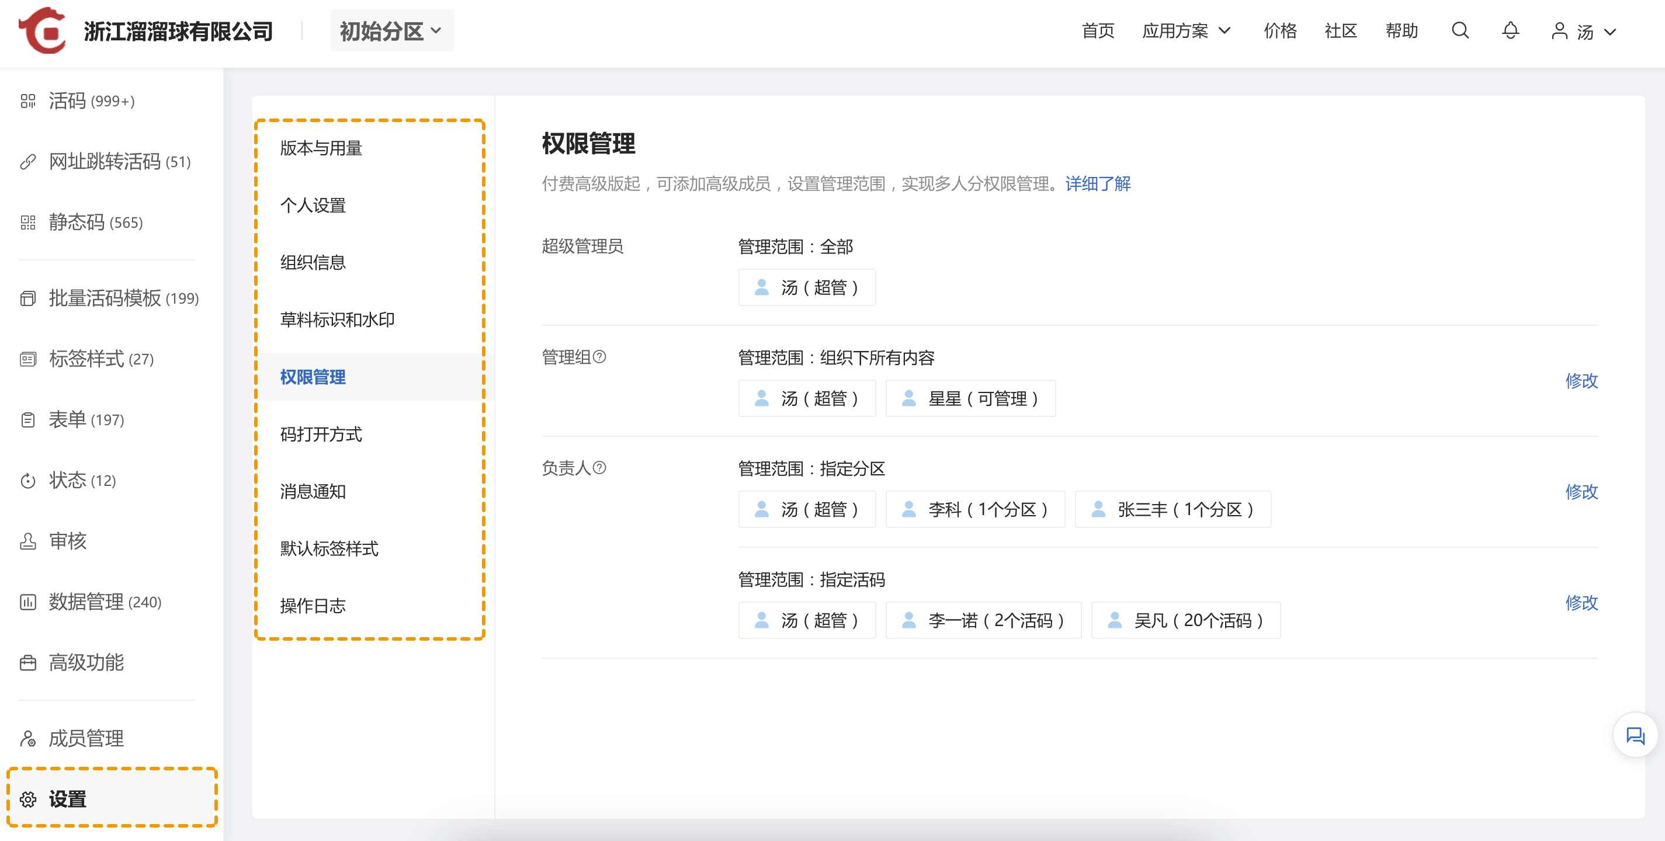Click 修改 for 指定分区 scope

coord(1581,492)
